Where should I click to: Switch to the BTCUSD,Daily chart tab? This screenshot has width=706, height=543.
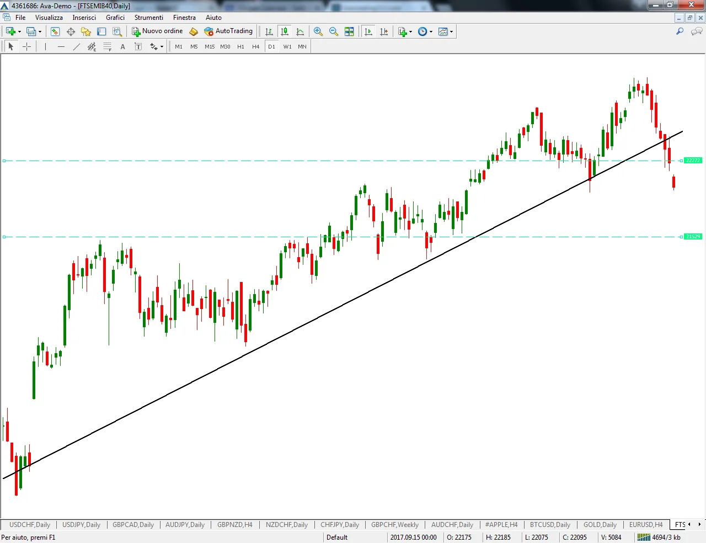coord(550,525)
